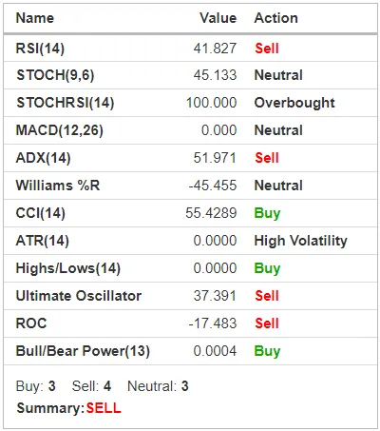Click the Ultimate Oscillator Sell action

[267, 296]
